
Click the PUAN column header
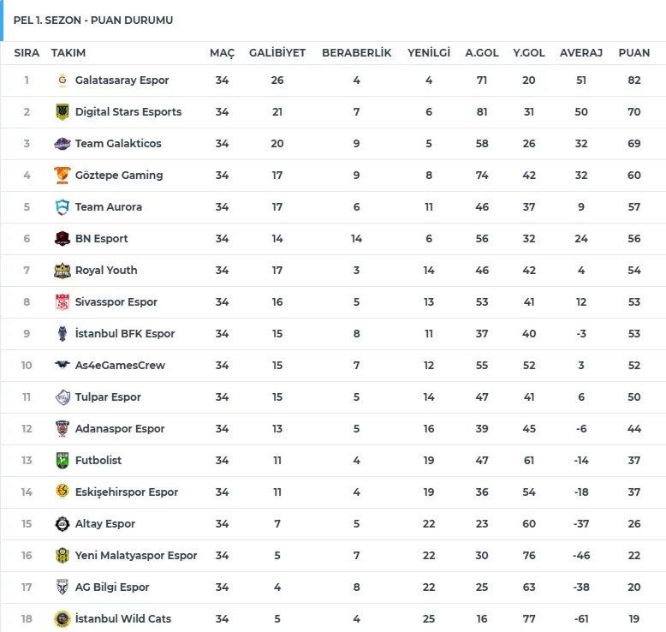pyautogui.click(x=634, y=53)
